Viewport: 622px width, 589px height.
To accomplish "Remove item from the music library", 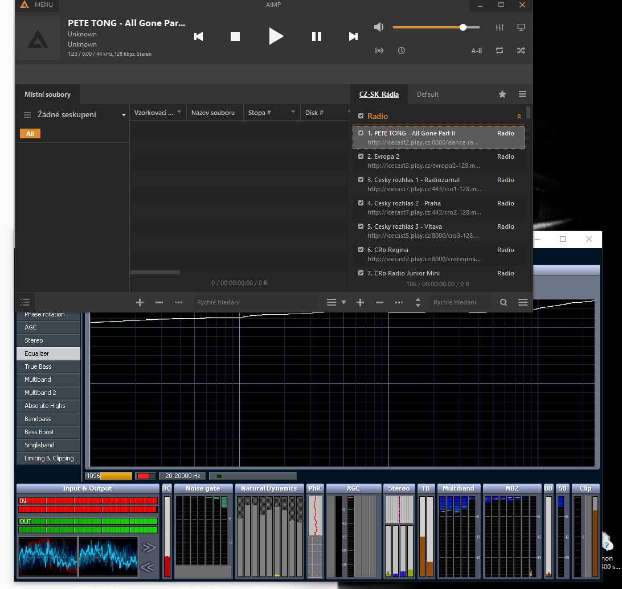I will 159,302.
